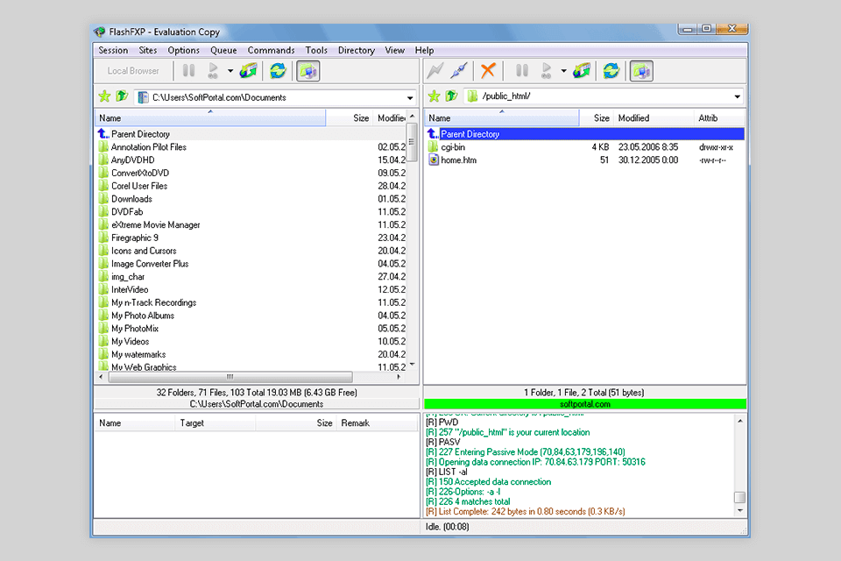This screenshot has width=841, height=561.
Task: Abort remote operation with red X
Action: pos(488,71)
